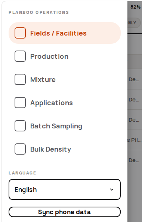Image resolution: width=142 pixels, height=222 pixels.
Task: Expand the English language dropdown
Action: click(x=65, y=189)
